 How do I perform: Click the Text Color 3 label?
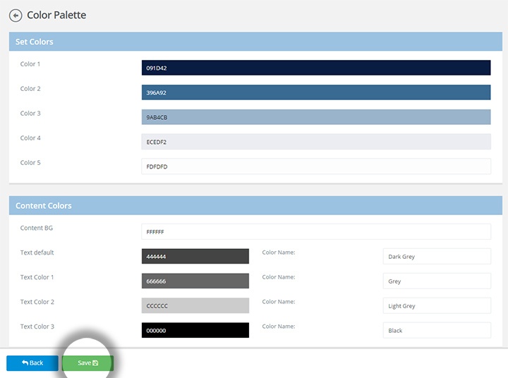coord(37,327)
